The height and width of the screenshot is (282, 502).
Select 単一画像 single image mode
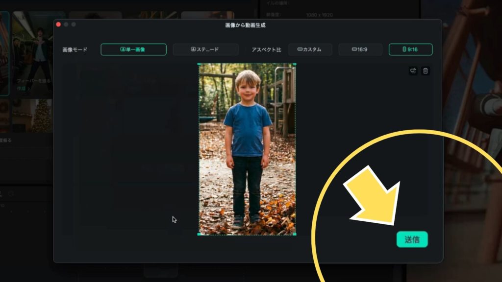[x=133, y=49]
